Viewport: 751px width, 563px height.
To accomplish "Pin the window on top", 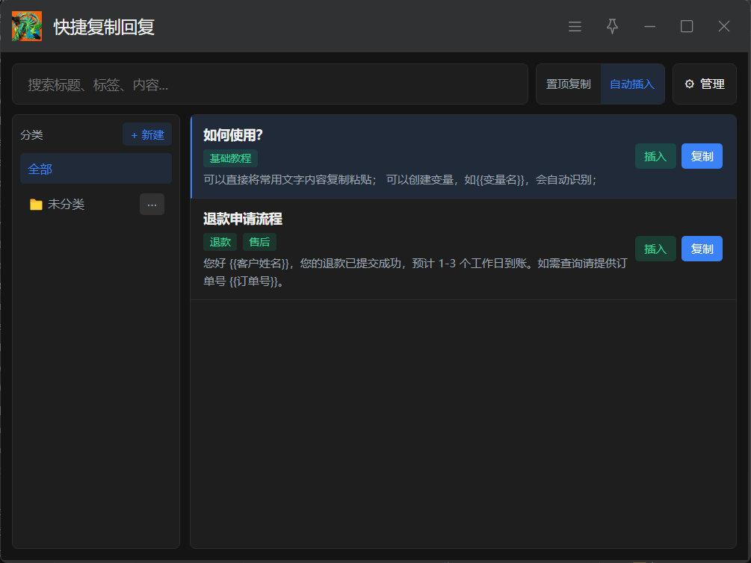I will click(612, 27).
